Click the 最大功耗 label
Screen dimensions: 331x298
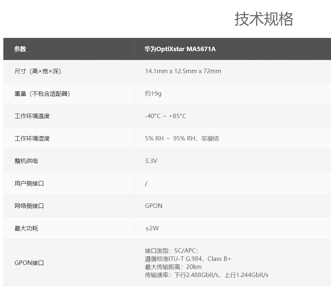[26, 228]
